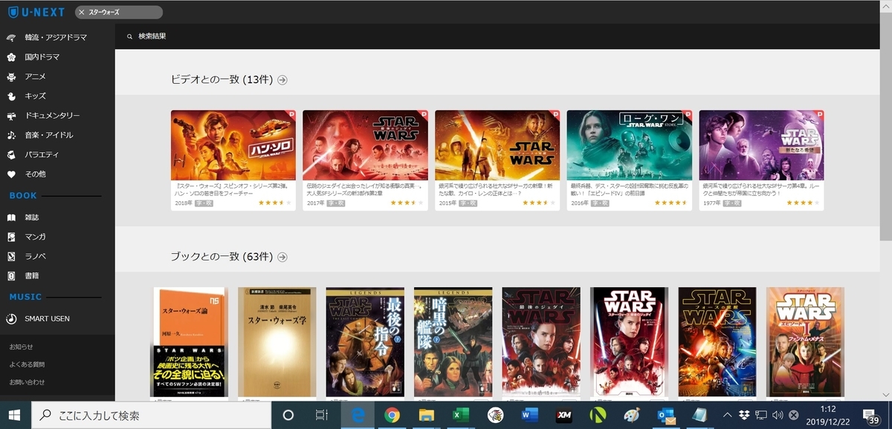892x429 pixels.
Task: Open the 最後のジェダイ video thumbnail
Action: [x=365, y=145]
